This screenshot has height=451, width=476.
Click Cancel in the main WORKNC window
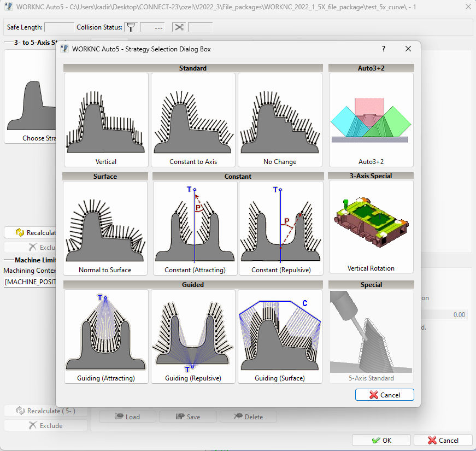(443, 440)
